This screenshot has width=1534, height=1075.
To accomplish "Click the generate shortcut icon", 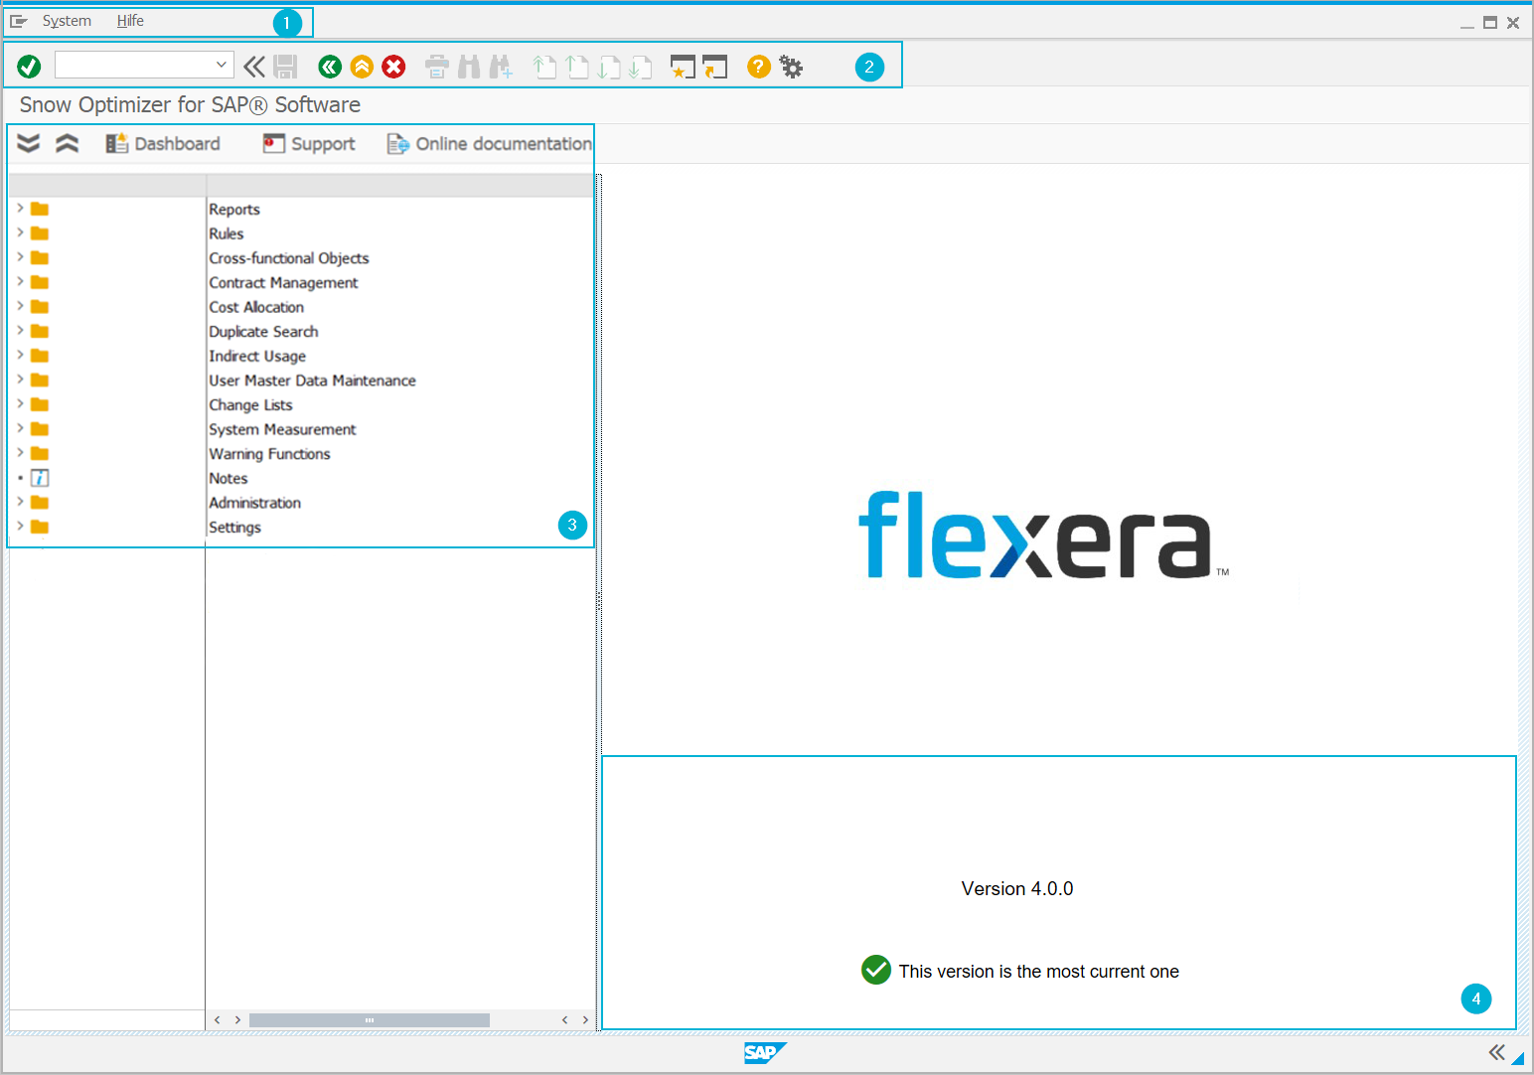I will 715,67.
